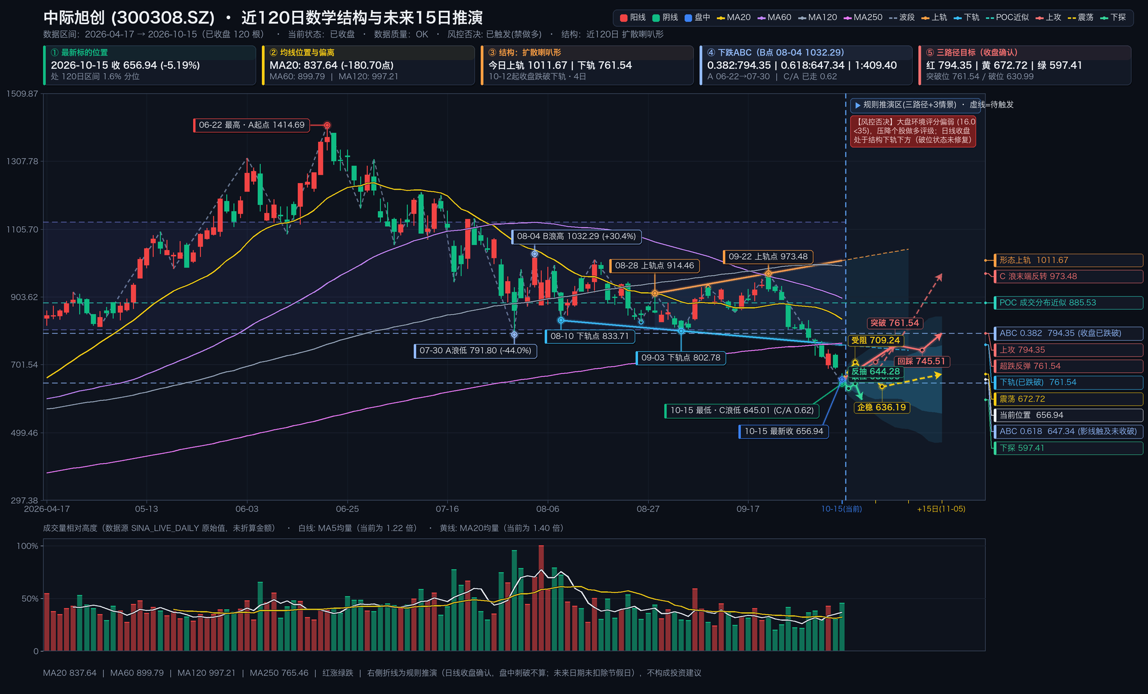
Task: Click the 受阻 709.24 projection label
Action: pyautogui.click(x=875, y=340)
